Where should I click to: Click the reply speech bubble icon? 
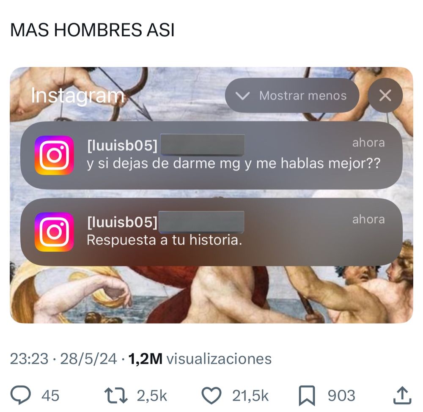point(20,395)
